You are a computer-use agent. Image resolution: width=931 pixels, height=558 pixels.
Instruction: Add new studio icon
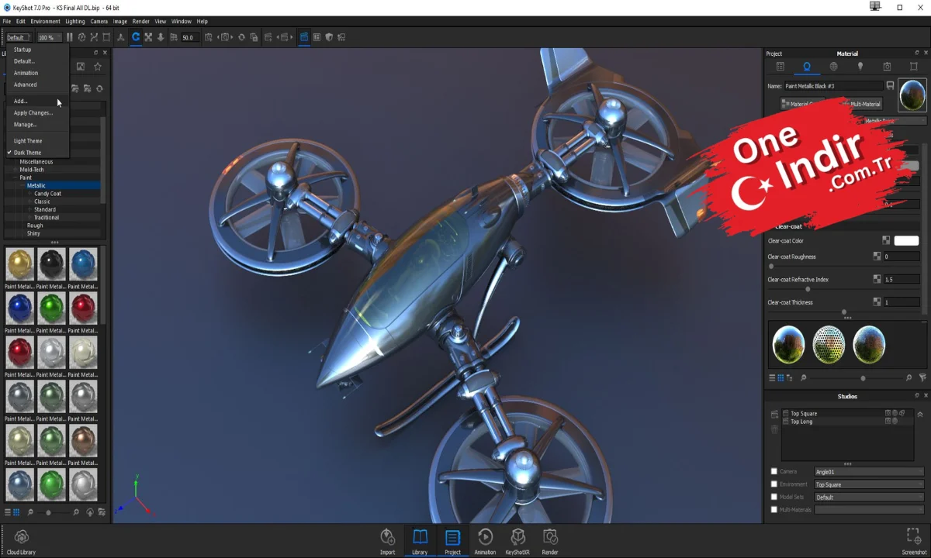click(x=774, y=414)
